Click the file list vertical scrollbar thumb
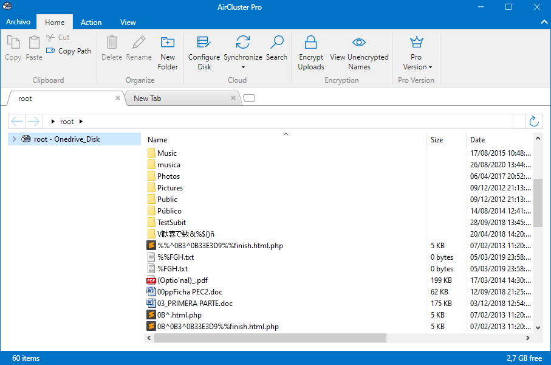Image resolution: width=551 pixels, height=365 pixels. pos(538,203)
